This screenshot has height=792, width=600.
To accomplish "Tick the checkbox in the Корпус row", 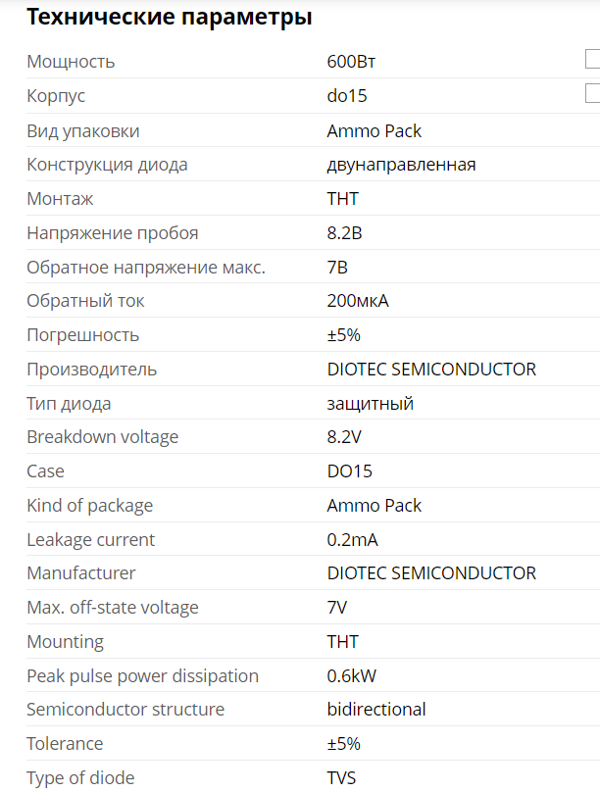I will click(592, 94).
